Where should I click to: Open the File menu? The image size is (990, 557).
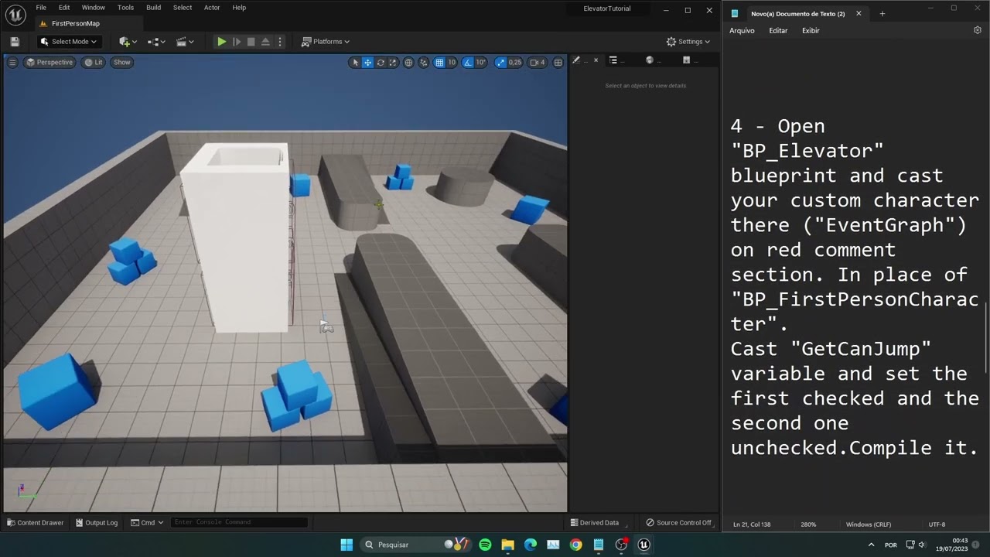(x=41, y=8)
